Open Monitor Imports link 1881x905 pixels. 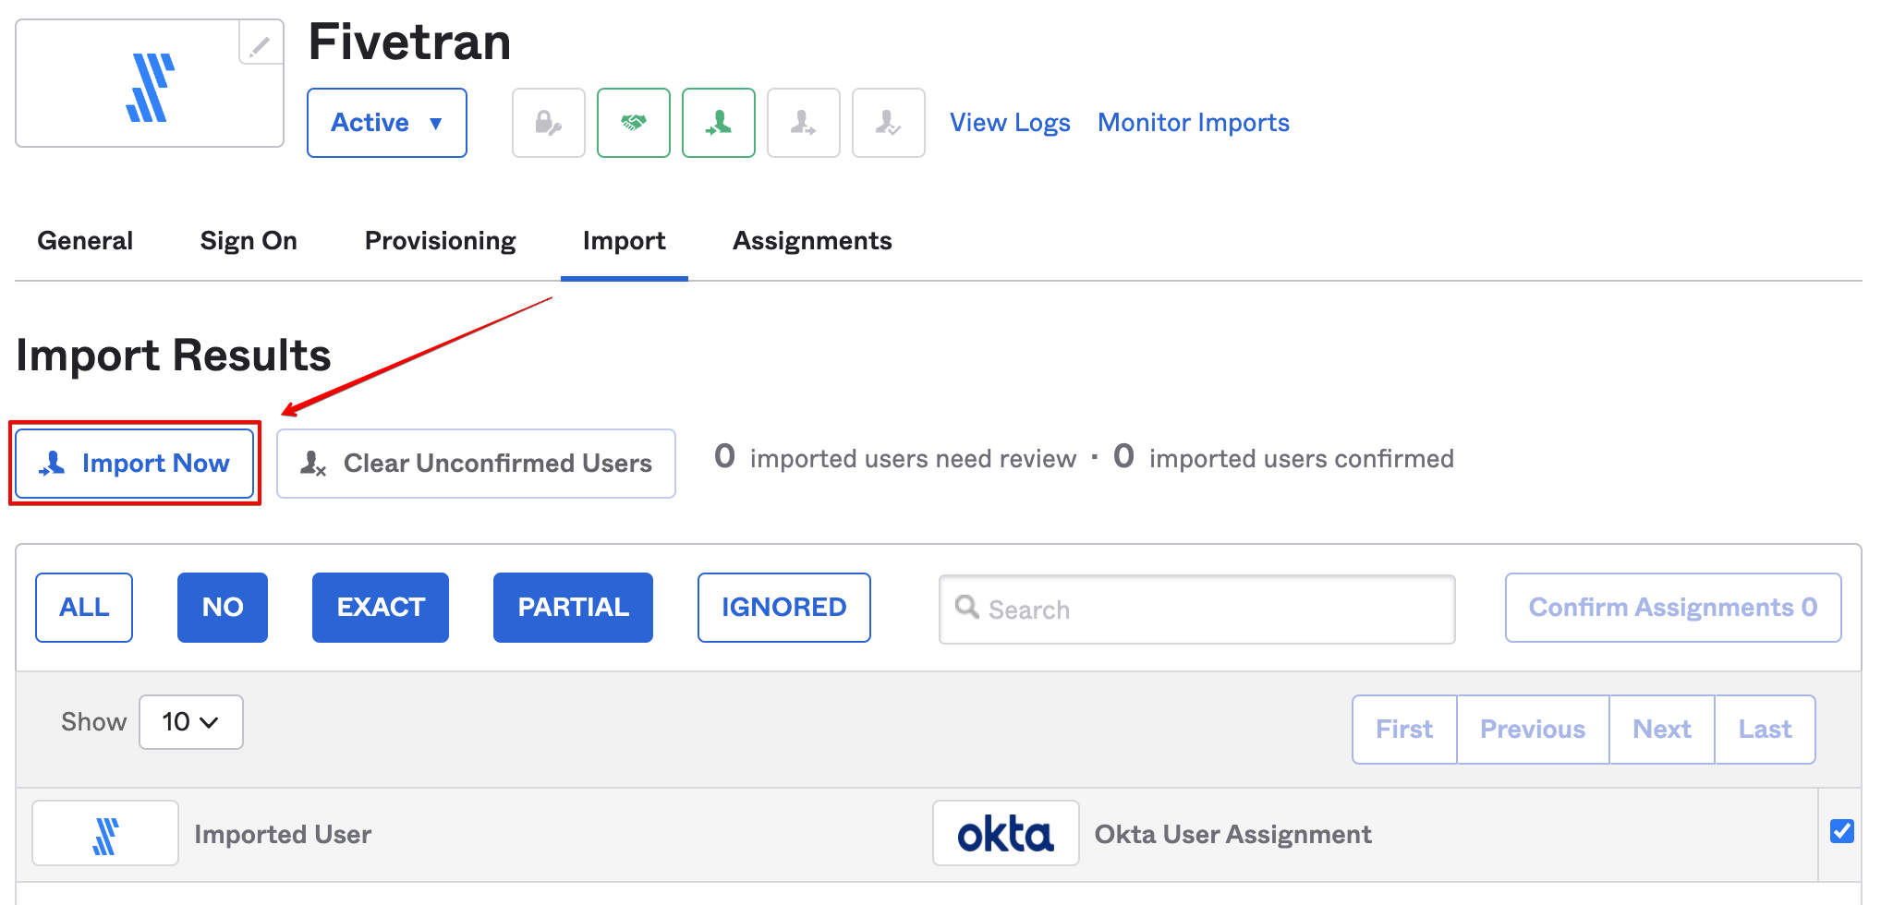pos(1194,123)
